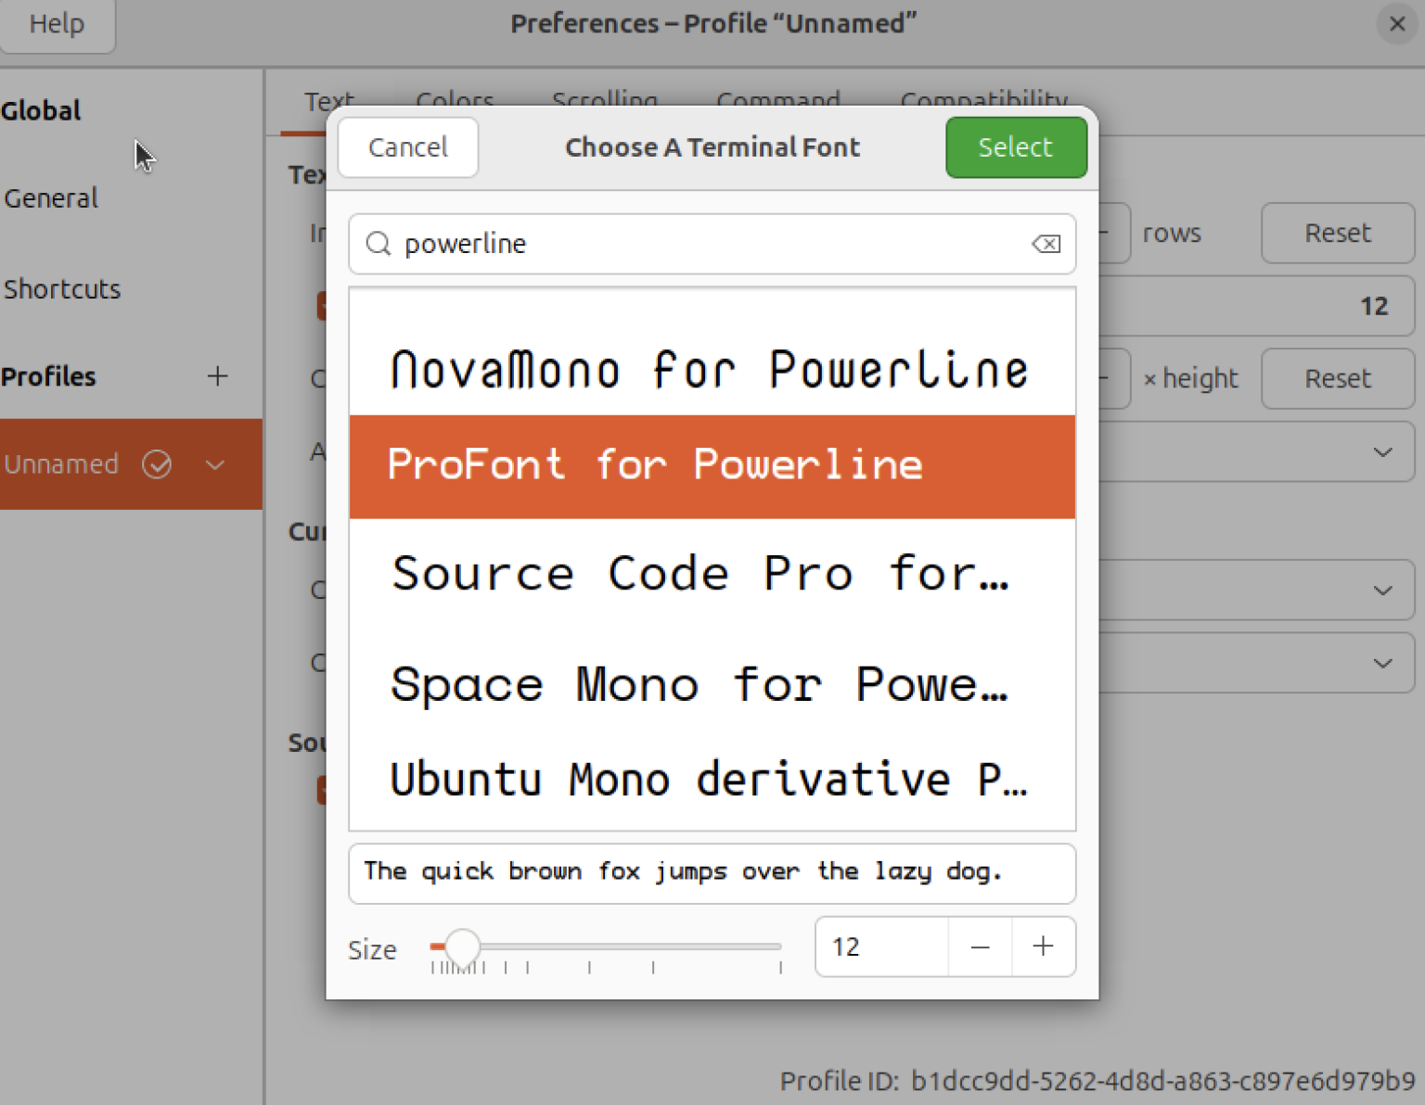
Task: Click the checkmark icon beside Unnamed profile
Action: (x=158, y=464)
